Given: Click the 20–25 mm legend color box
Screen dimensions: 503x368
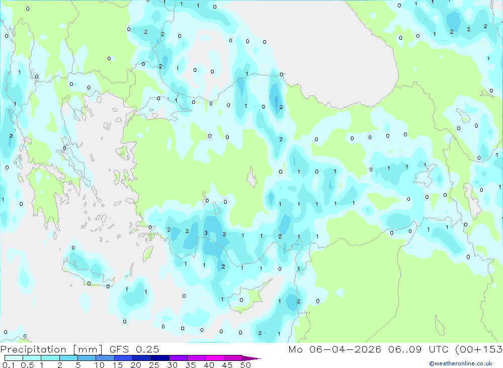Looking at the screenshot, I should 142,358.
